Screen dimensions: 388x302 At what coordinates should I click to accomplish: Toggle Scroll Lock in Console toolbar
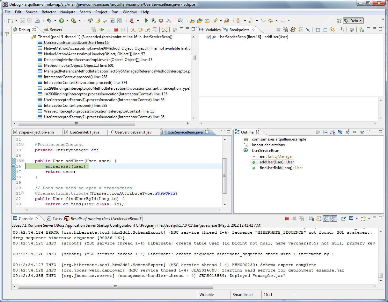(x=319, y=218)
